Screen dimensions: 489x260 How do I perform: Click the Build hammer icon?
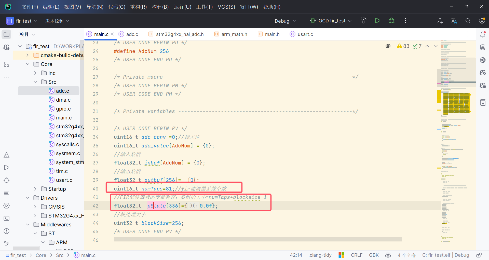[x=363, y=21]
